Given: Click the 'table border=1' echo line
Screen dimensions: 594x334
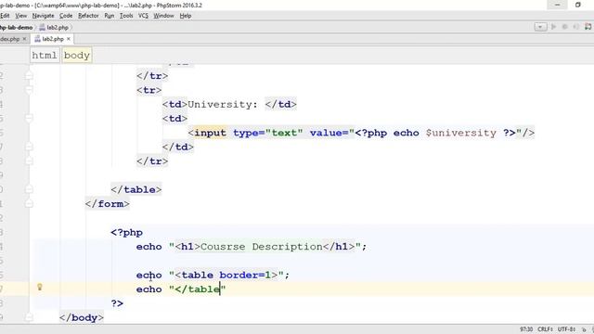Looking at the screenshot, I should click(213, 275).
